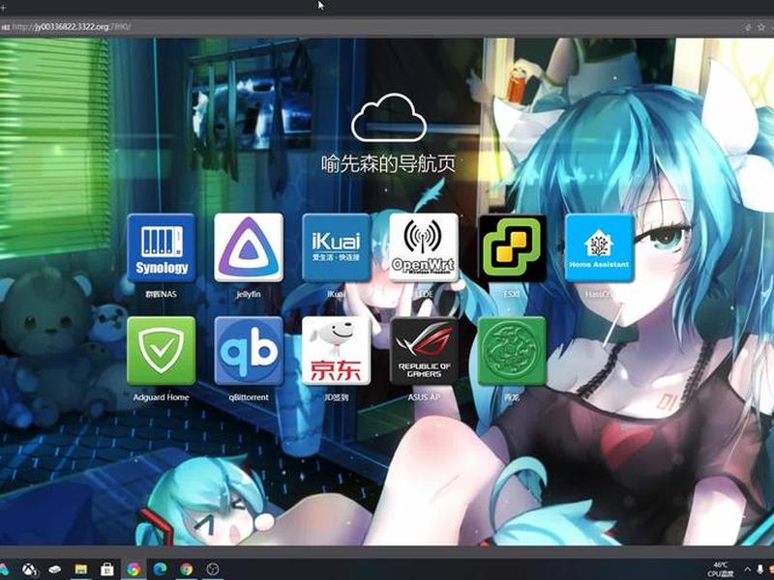Image resolution: width=774 pixels, height=580 pixels.
Task: Click the Jellyfin label text
Action: (249, 294)
